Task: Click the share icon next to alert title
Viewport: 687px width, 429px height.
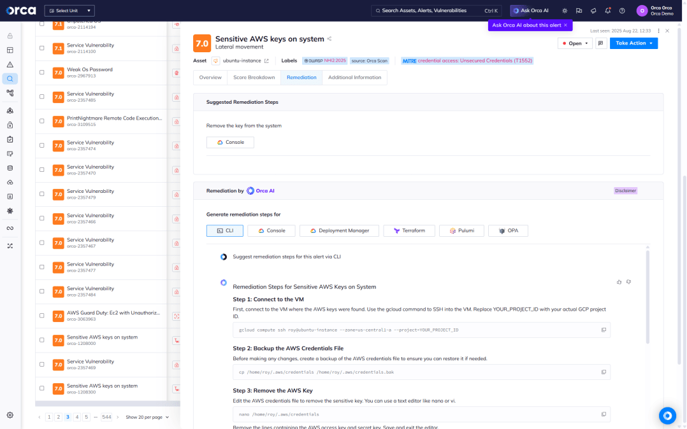Action: [x=329, y=39]
